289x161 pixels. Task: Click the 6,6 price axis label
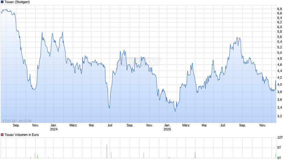[279, 13]
